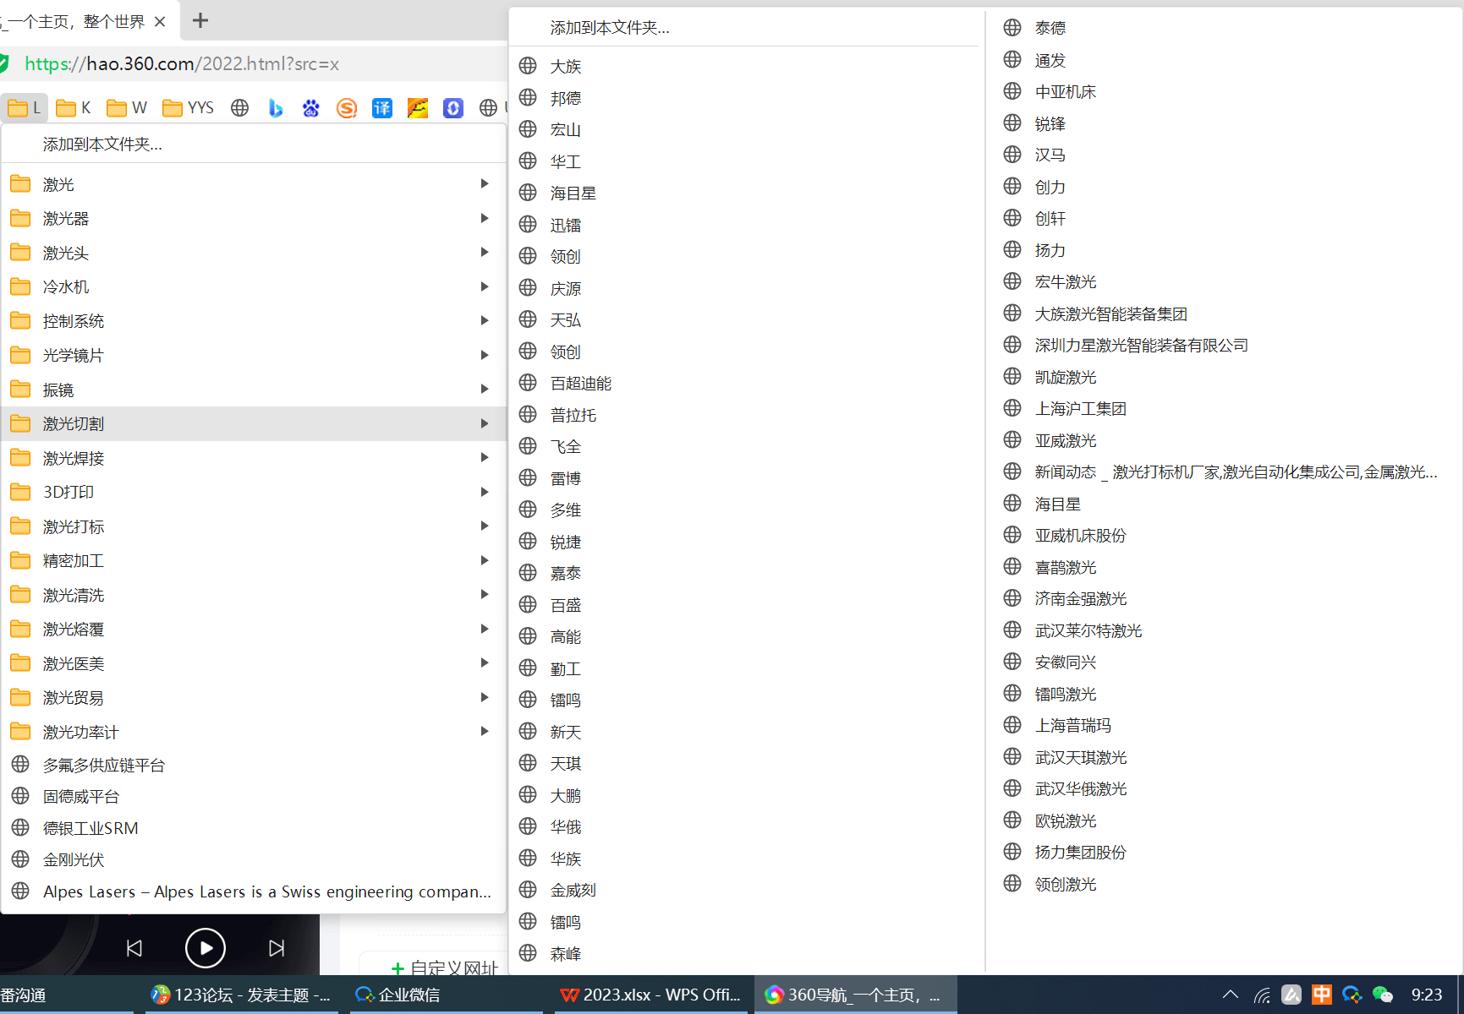Viewport: 1464px width, 1014px height.
Task: Expand the 3D打印 folder submenu arrow
Action: pos(485,492)
